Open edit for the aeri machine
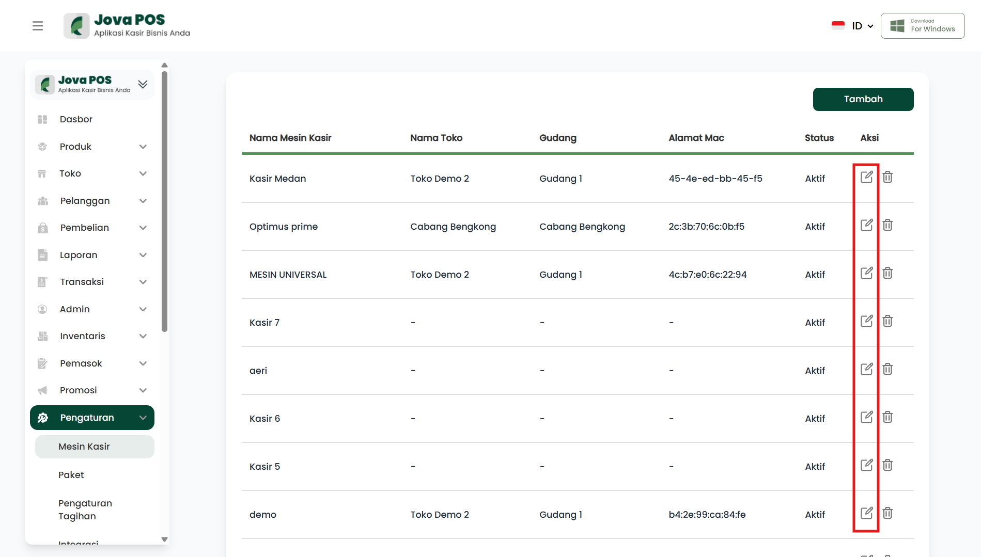The width and height of the screenshot is (981, 557). [x=866, y=369]
